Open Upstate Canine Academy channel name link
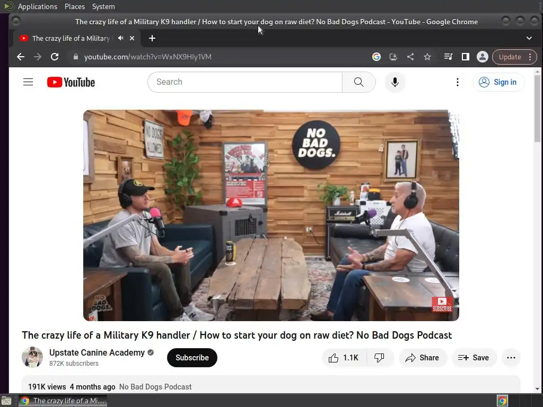Viewport: 543px width, 407px height. pos(97,352)
